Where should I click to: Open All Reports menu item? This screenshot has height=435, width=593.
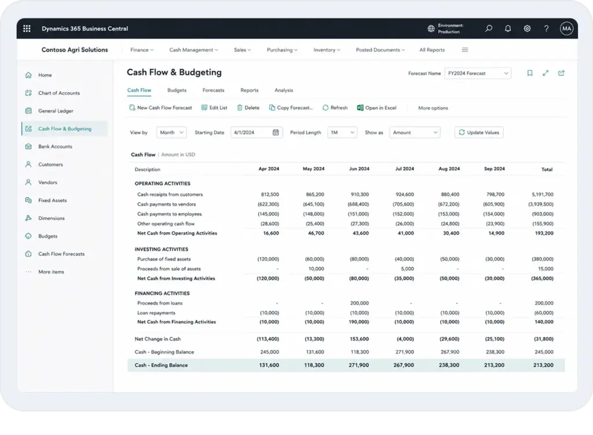432,50
